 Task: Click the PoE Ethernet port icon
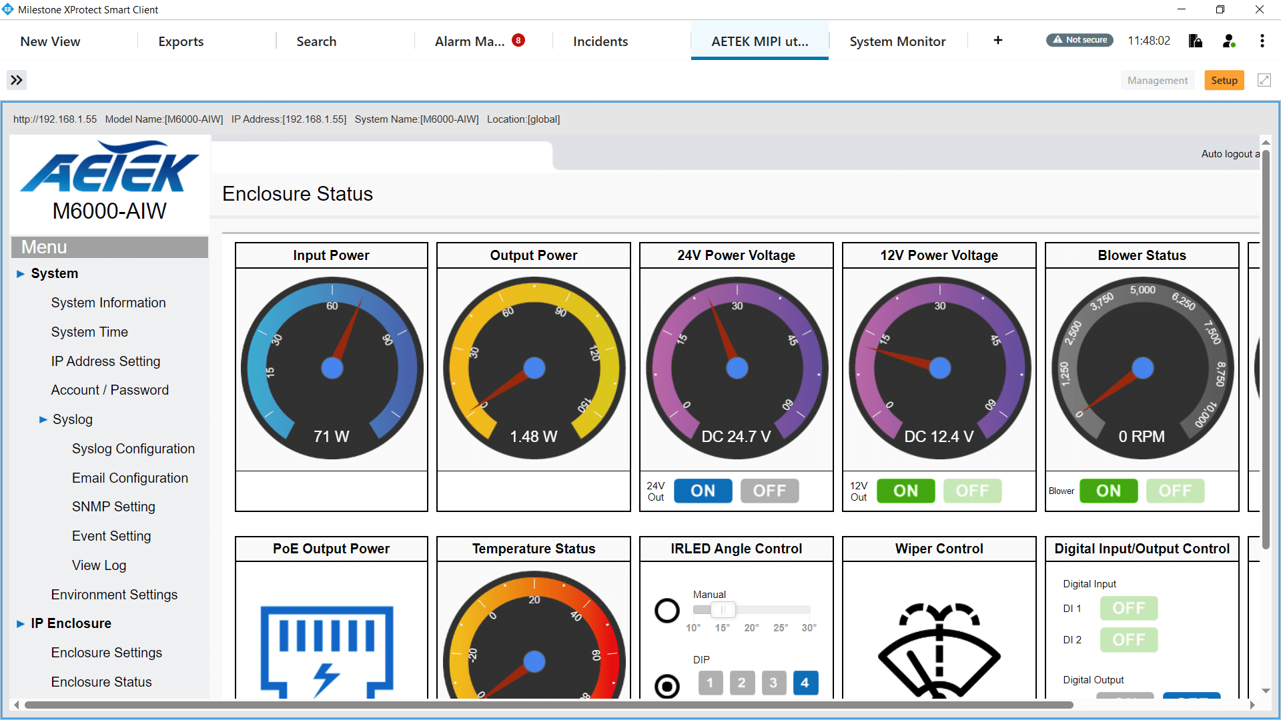[327, 651]
